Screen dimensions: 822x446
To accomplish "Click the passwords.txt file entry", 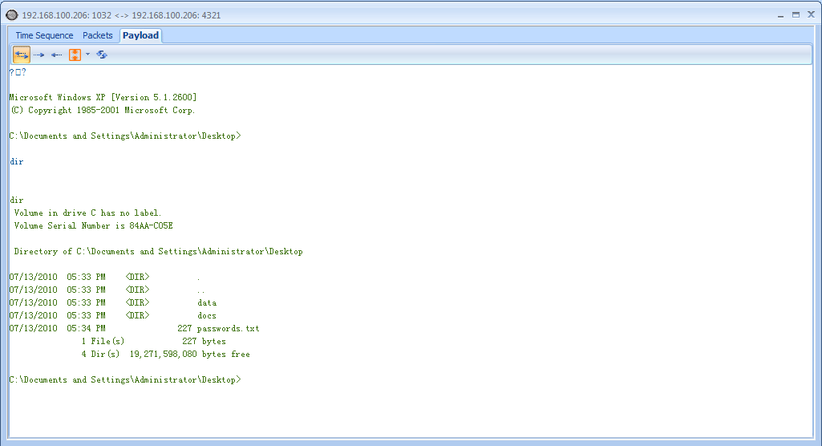I will (x=228, y=329).
